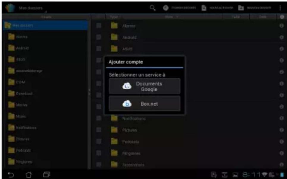Open Notifications folder in sidebar tree
The image size is (287, 179).
point(22,128)
